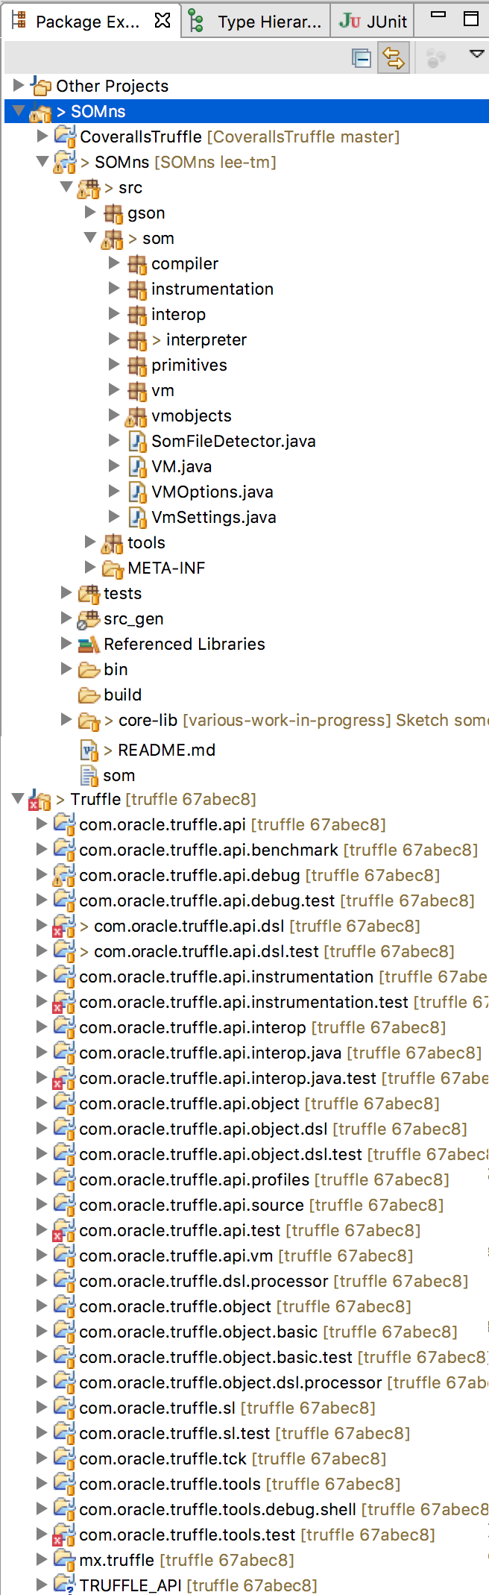Select com.oracle.truffle.object.basic project
This screenshot has height=1595, width=489.
point(268,1332)
